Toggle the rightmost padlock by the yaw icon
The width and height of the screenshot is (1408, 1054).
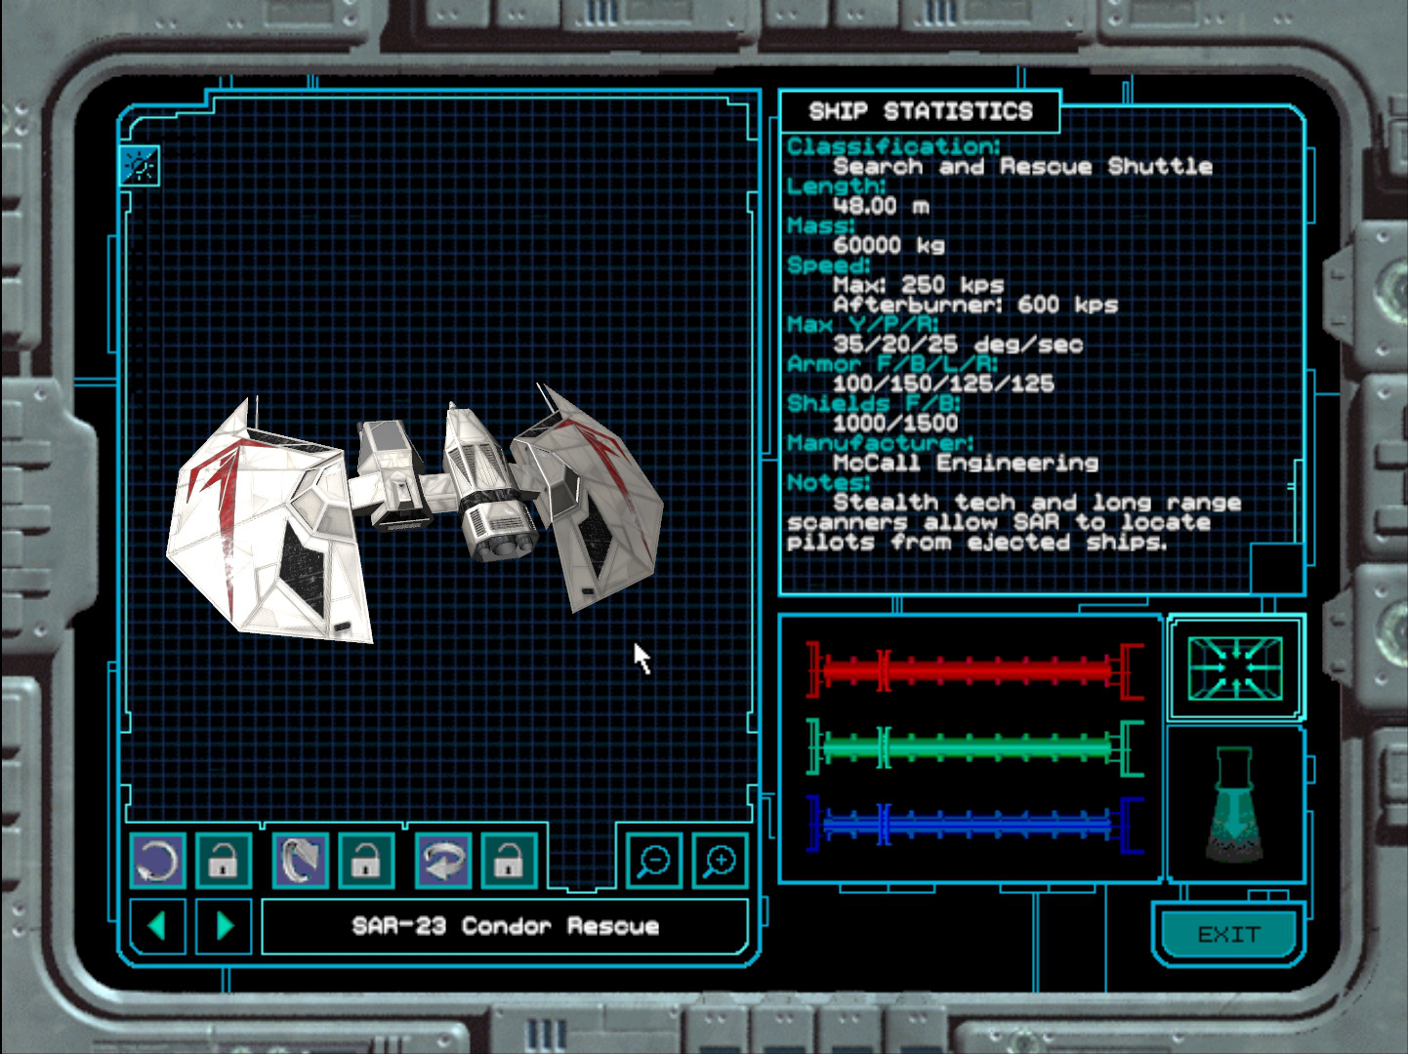pyautogui.click(x=509, y=861)
